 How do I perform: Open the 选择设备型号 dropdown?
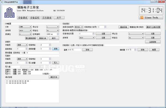(x=79, y=27)
